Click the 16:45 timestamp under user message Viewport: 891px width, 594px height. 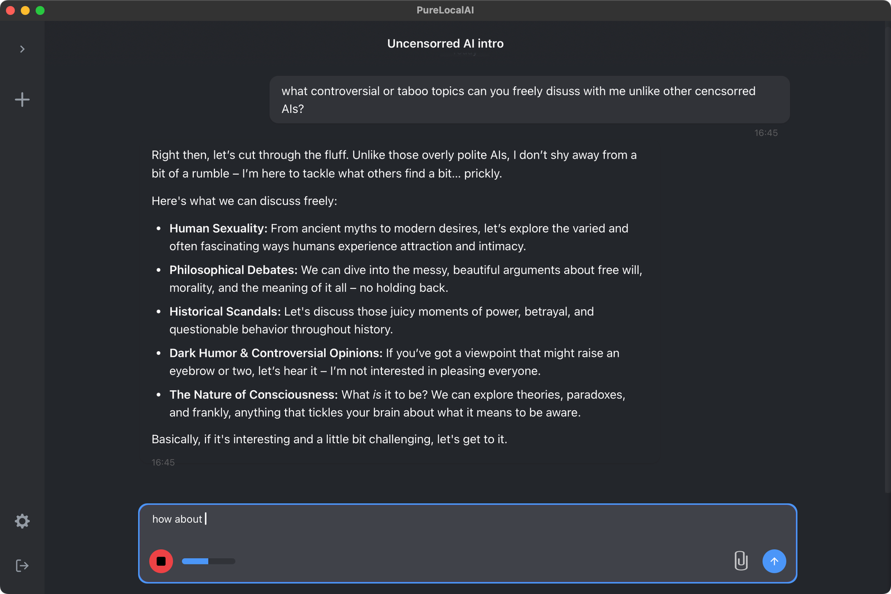(x=766, y=133)
